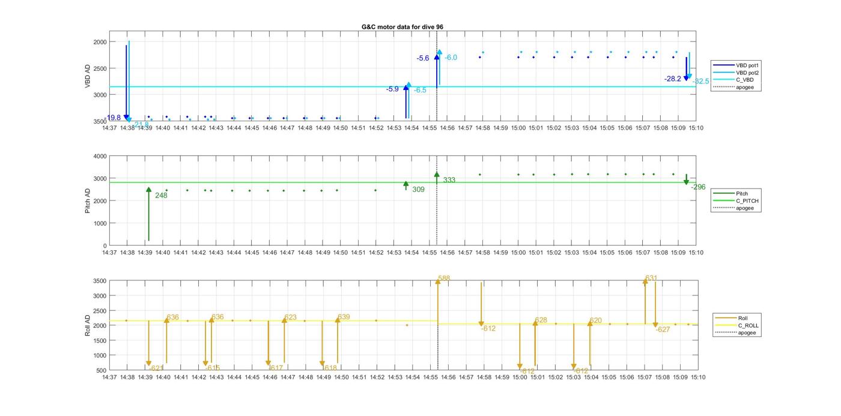Click the '631' roll annotation
Image resolution: width=841 pixels, height=416 pixels.
(x=651, y=278)
